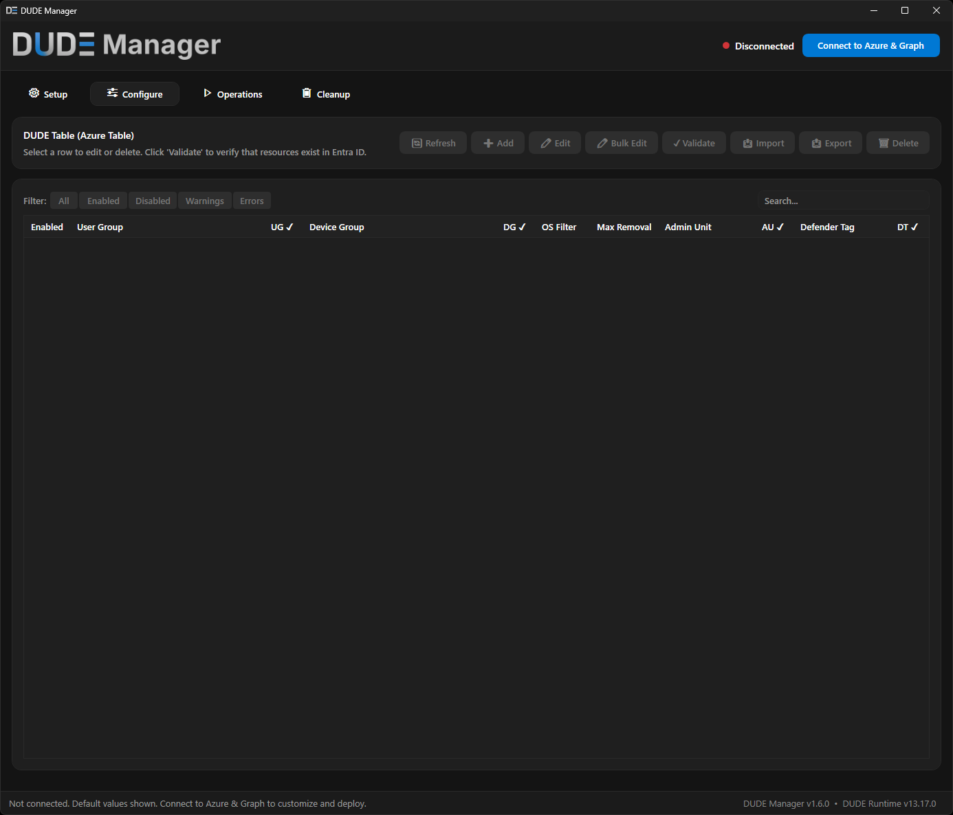Open Bulk Edit with the pencil icon
The height and width of the screenshot is (815, 953).
[600, 143]
